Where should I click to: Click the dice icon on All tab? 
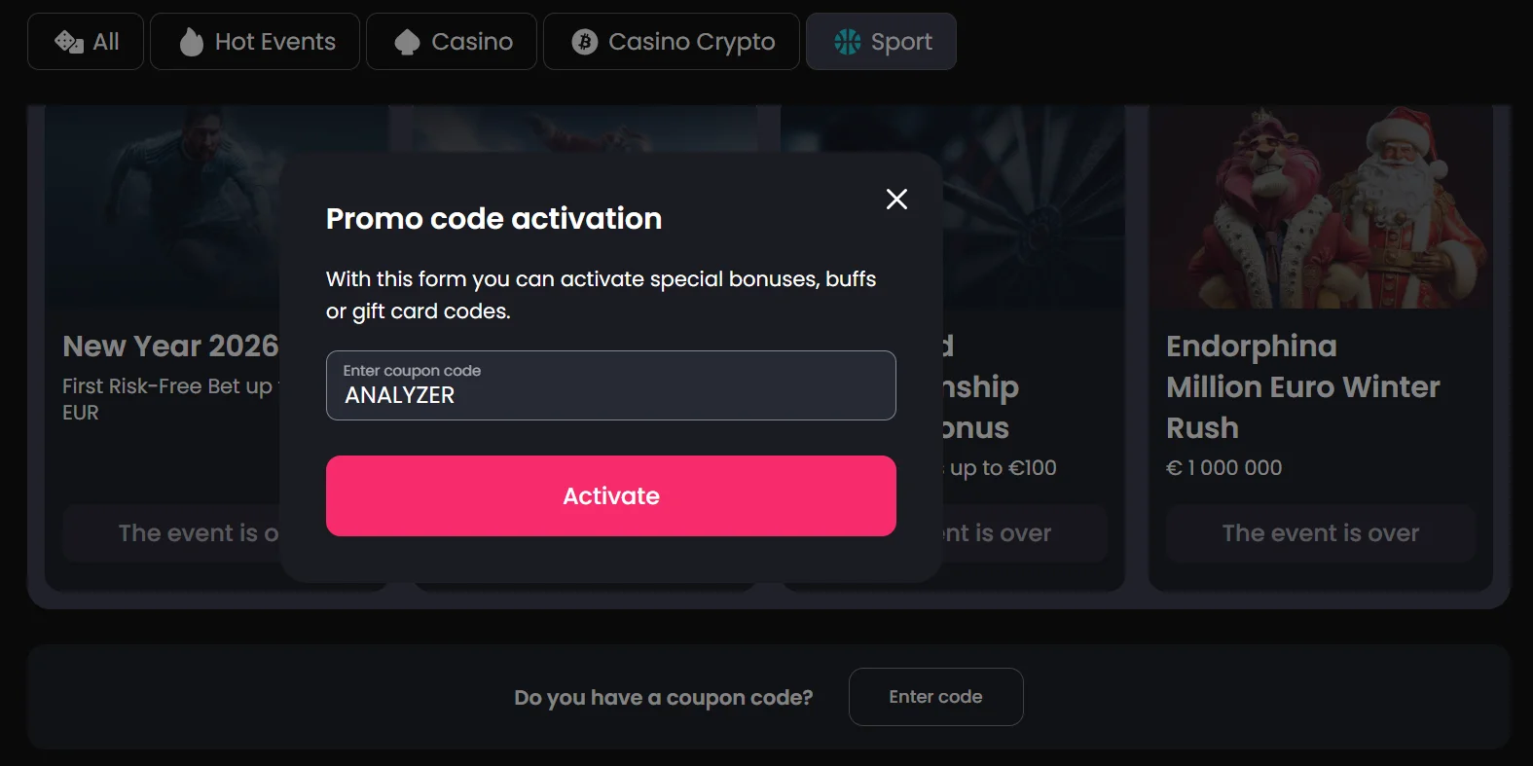(x=69, y=42)
